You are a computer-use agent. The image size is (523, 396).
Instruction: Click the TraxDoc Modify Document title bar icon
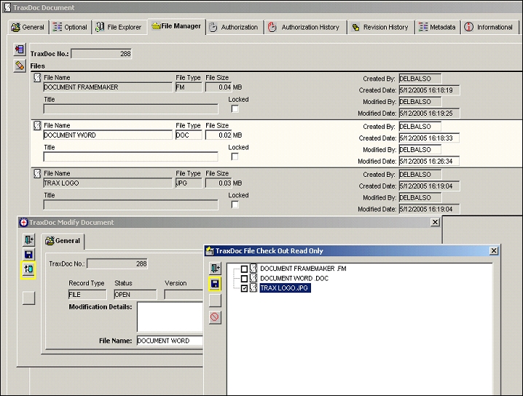[x=24, y=222]
